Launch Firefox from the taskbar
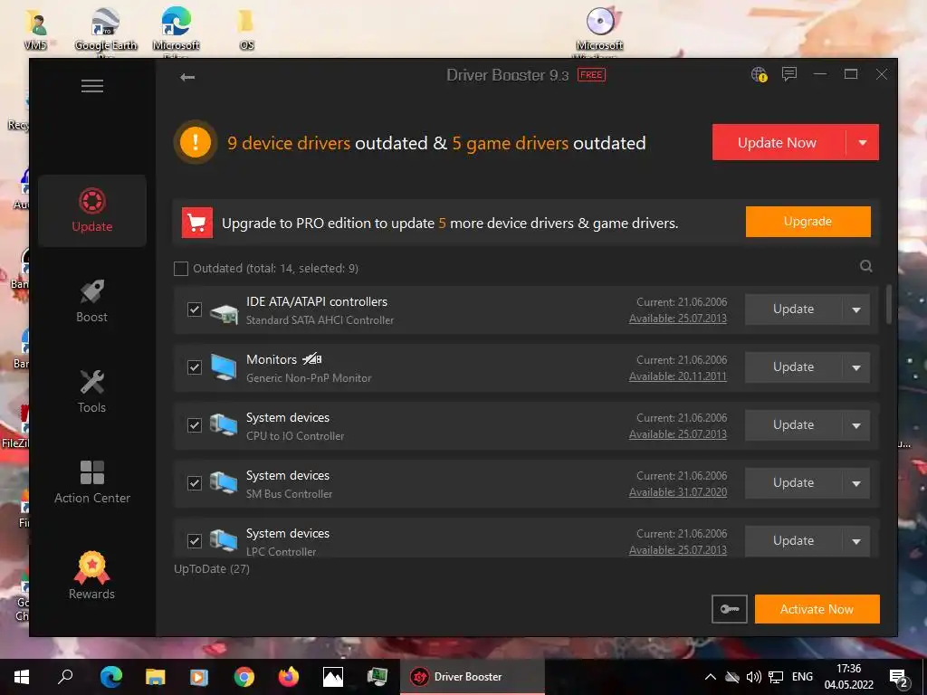This screenshot has width=927, height=695. [x=289, y=677]
